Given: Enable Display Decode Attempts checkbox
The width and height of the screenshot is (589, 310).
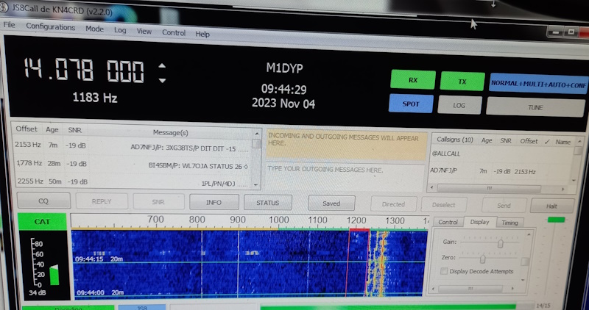Looking at the screenshot, I should (x=444, y=271).
